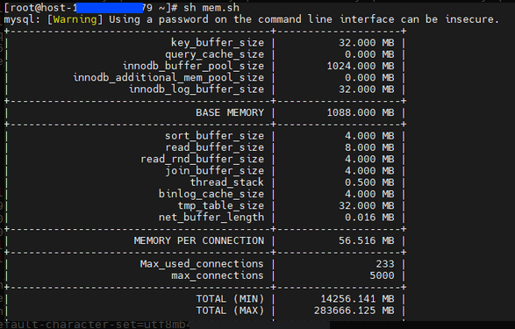Image resolution: width=515 pixels, height=329 pixels.
Task: Select the 283666.125 MB value
Action: pyautogui.click(x=354, y=311)
